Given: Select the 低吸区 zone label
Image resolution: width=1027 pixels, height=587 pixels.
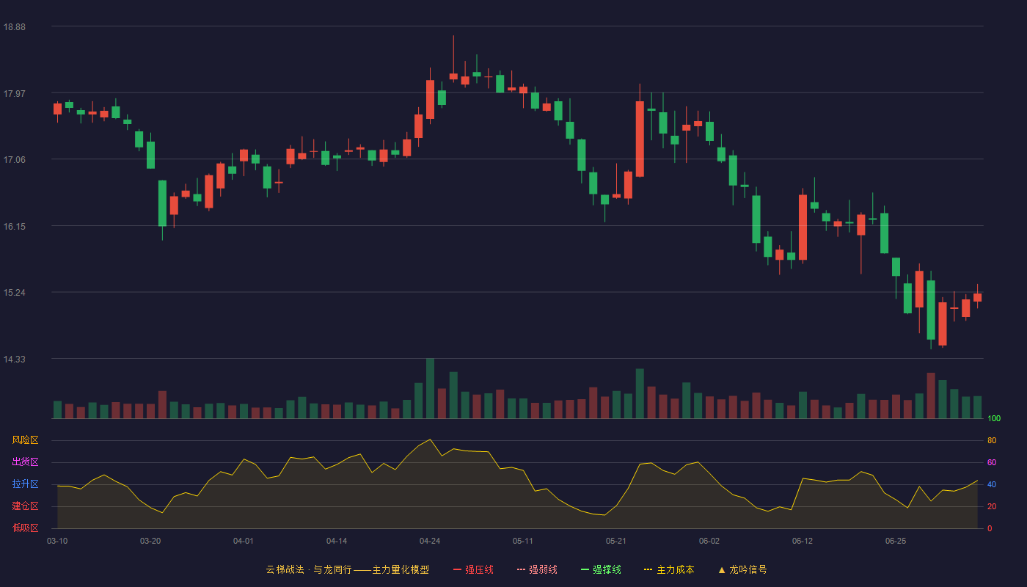Looking at the screenshot, I should click(x=25, y=528).
